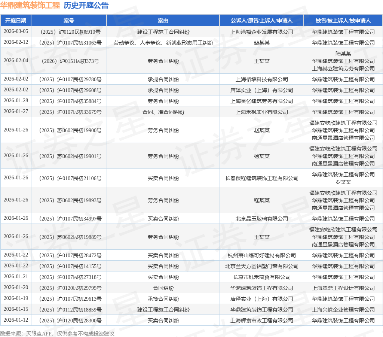383x337 pixels.
Task: Click the 华鼎建筑装饰工程 title text
Action: tap(30, 5)
